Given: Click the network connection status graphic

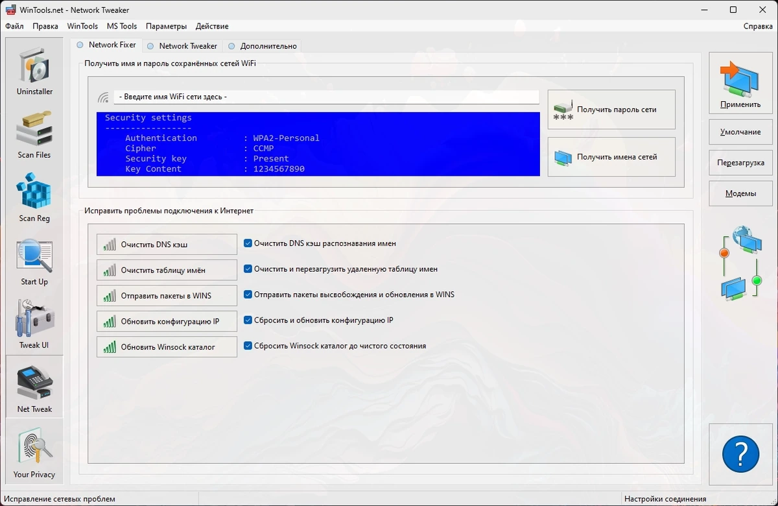Looking at the screenshot, I should pos(741,263).
